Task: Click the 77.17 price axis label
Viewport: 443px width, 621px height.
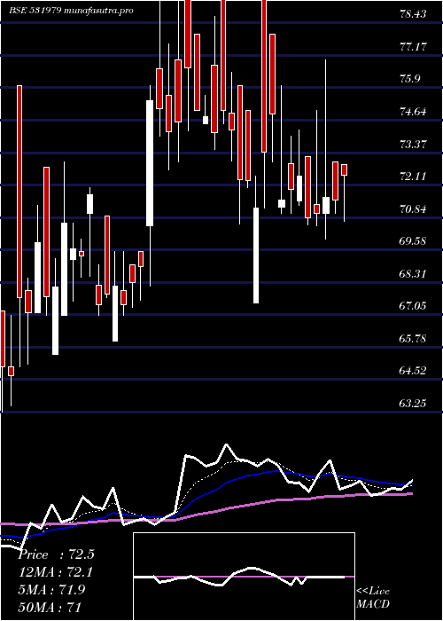Action: (x=413, y=47)
